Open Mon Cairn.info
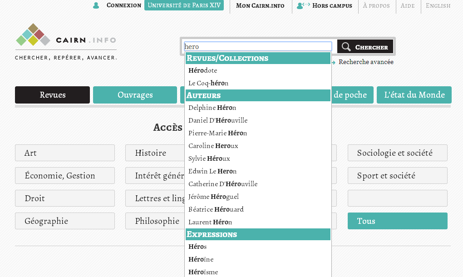 260,5
